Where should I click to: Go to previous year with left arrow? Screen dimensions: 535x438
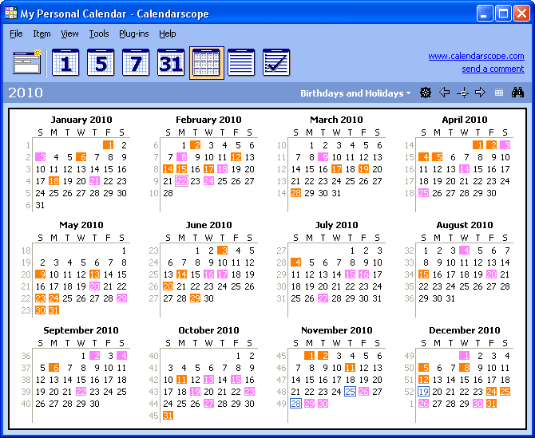445,93
